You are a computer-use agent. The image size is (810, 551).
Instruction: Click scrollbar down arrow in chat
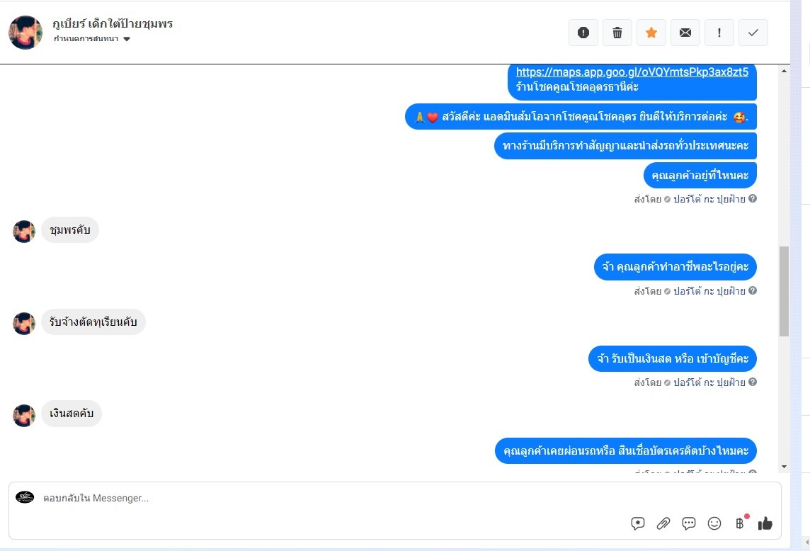(785, 467)
